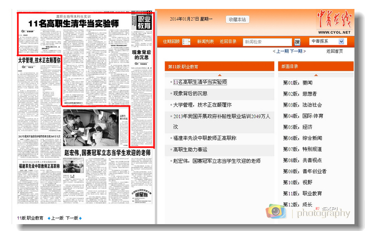This screenshot has width=365, height=231.
Task: Click the calendar icon beside 往期回顾
Action: (186, 42)
